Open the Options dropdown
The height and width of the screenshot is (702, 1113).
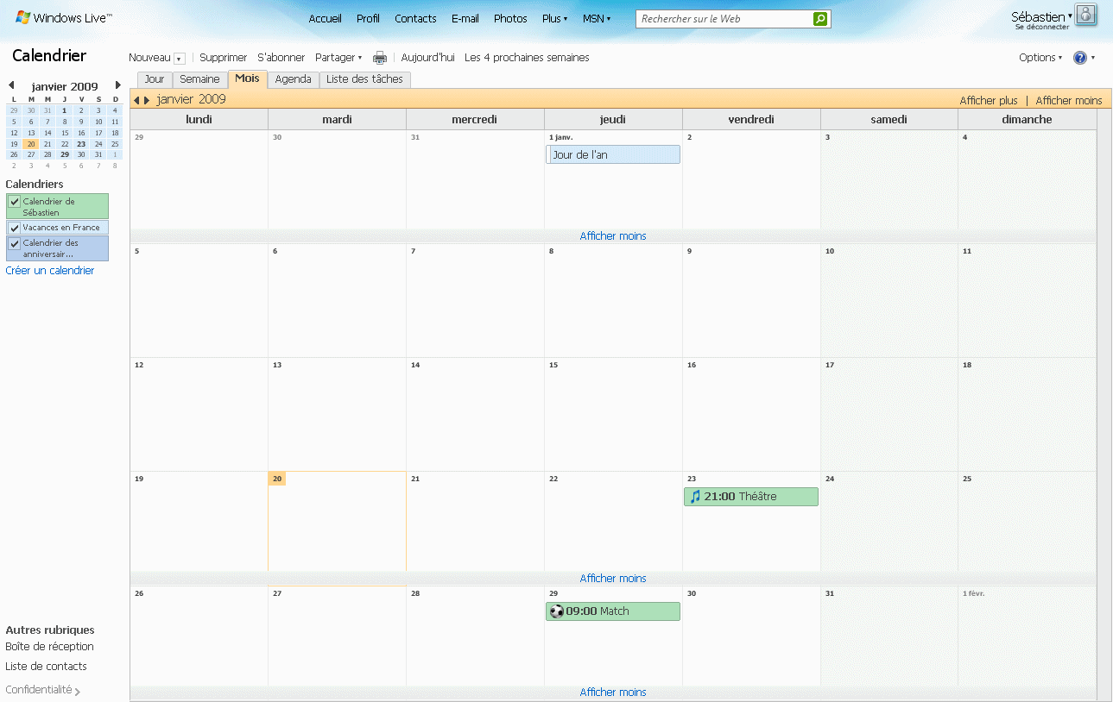[x=1040, y=58]
